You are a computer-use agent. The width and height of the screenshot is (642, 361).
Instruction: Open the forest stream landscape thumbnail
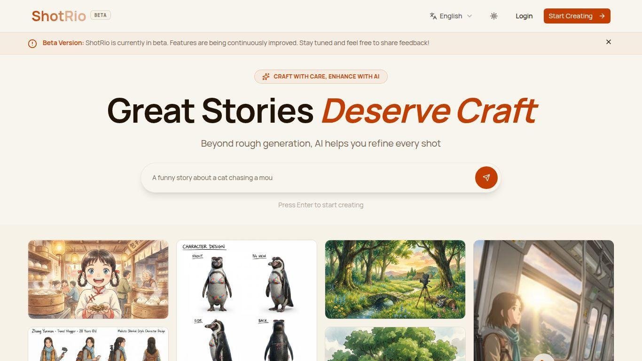pos(395,280)
